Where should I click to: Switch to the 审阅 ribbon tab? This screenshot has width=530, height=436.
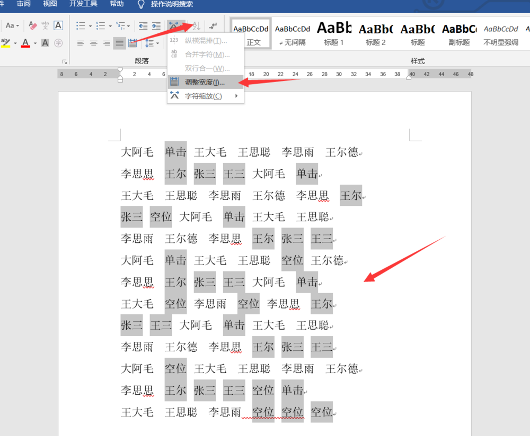click(23, 4)
